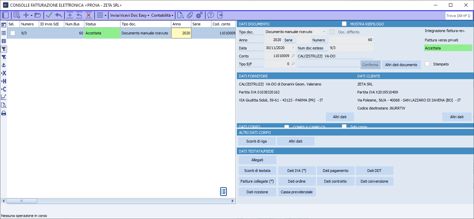Click the exit door icon in toolbar
Viewport: 474px width, 219px height.
coord(220,15)
